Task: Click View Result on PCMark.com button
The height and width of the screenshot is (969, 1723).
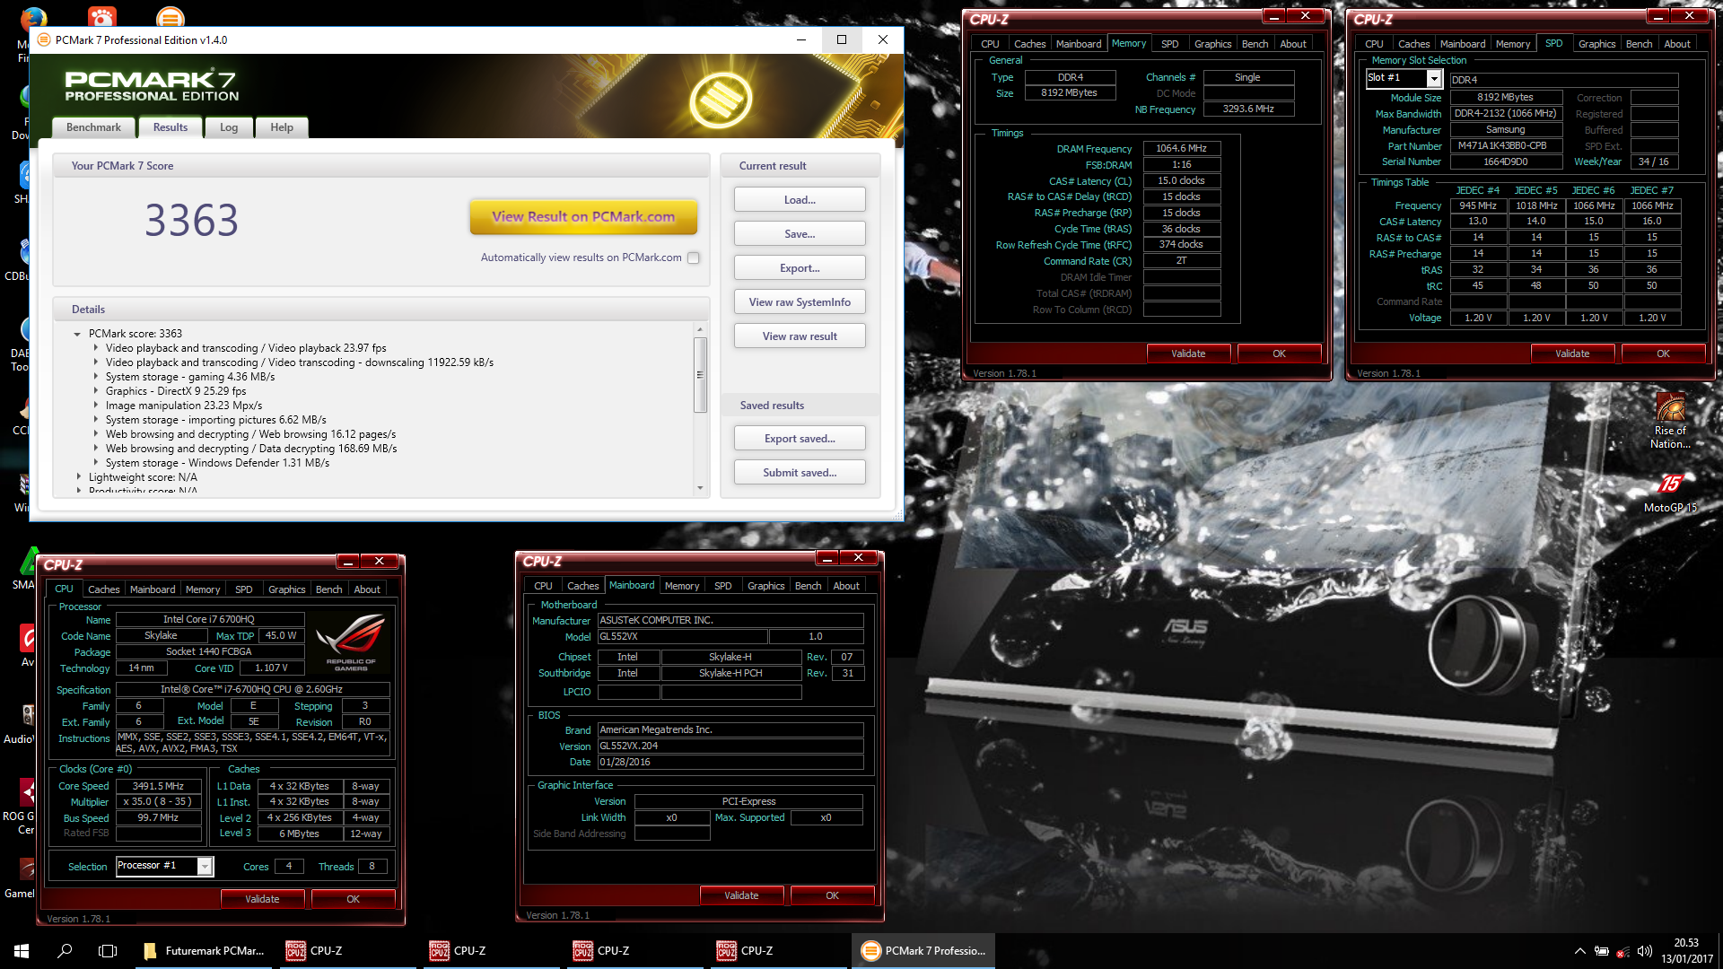Action: click(x=583, y=217)
